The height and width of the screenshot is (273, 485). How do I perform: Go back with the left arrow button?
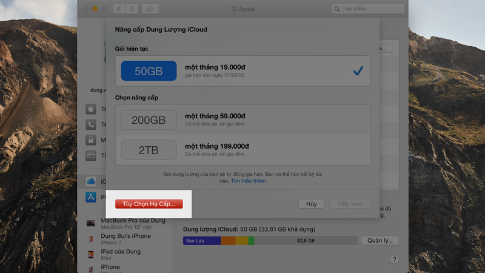(119, 8)
